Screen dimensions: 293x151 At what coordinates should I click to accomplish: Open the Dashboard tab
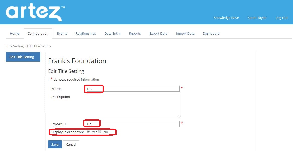(x=211, y=33)
